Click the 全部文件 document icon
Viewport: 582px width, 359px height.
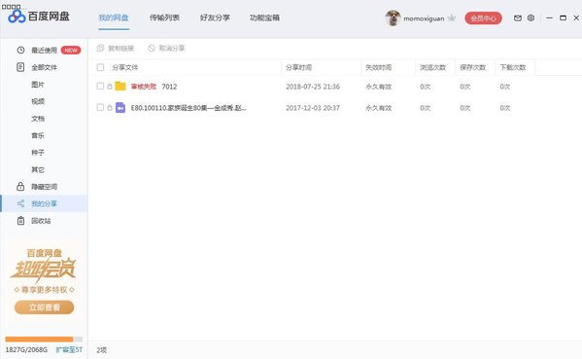[x=20, y=67]
